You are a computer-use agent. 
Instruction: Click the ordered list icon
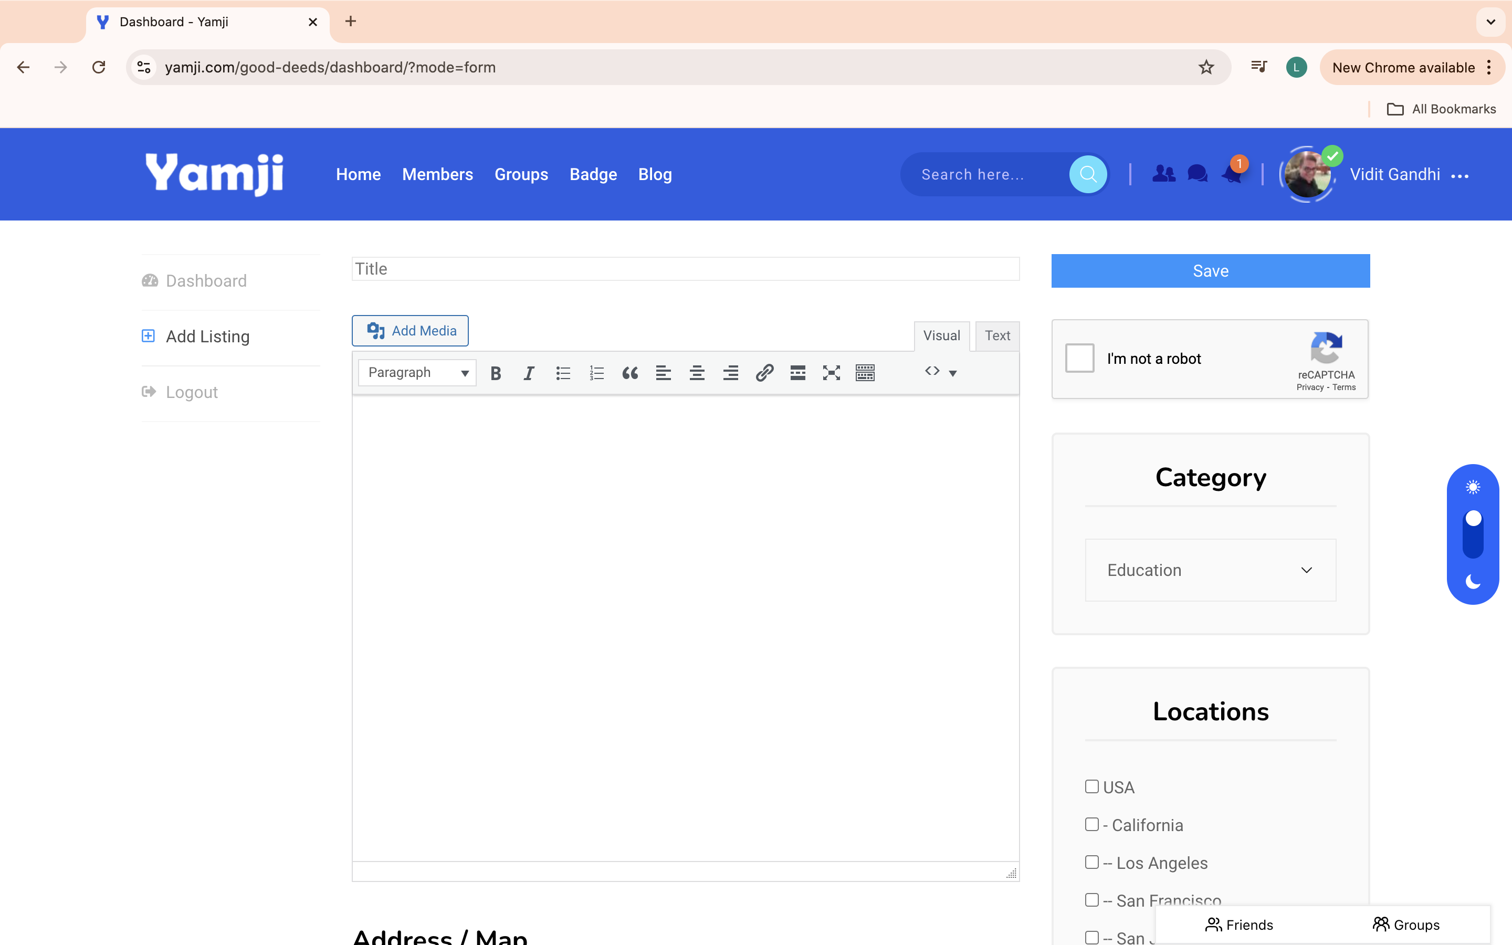tap(596, 372)
